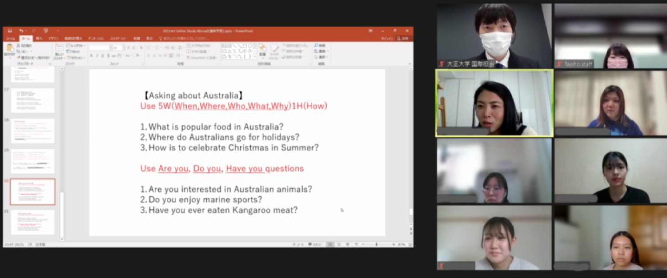
Task: Open the Insert ribbon tab
Action: [x=39, y=39]
